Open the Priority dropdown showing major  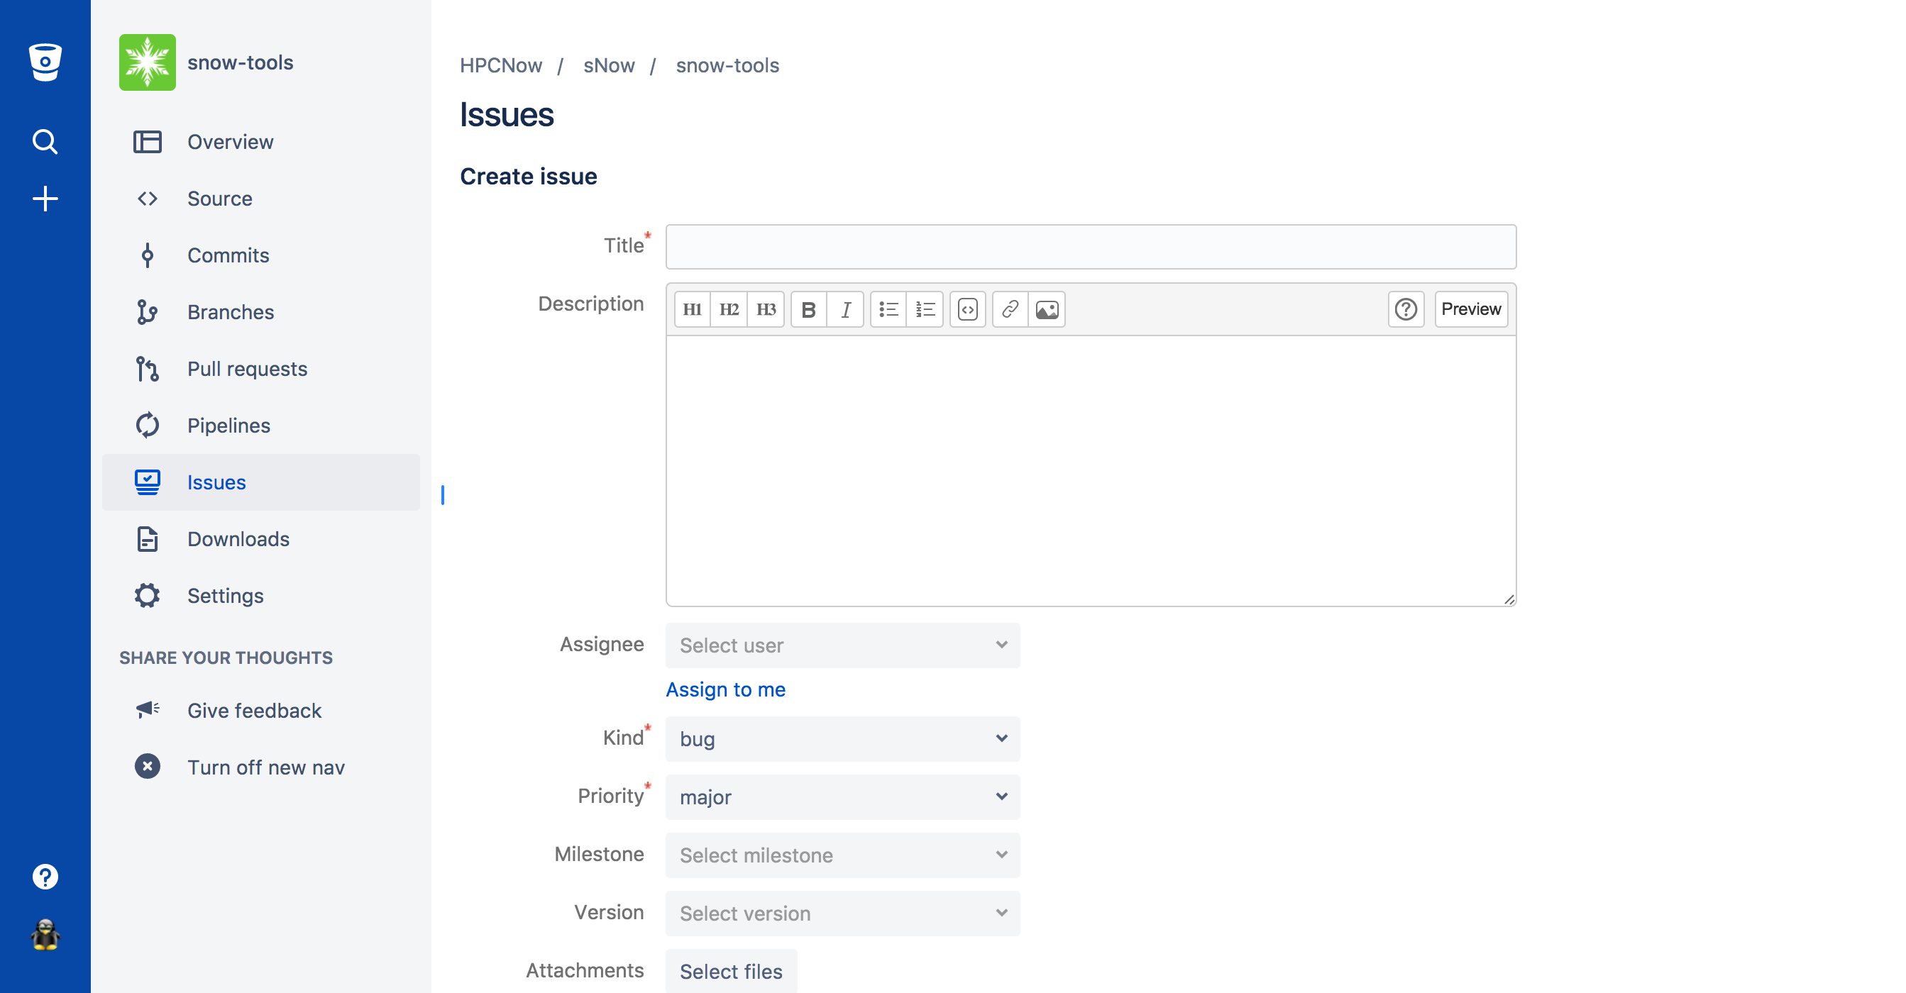pos(843,797)
